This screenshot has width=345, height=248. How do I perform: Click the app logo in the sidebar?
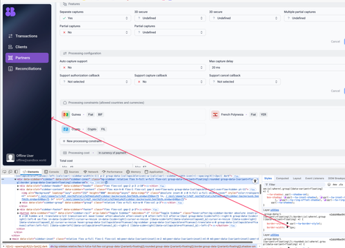pos(10,12)
